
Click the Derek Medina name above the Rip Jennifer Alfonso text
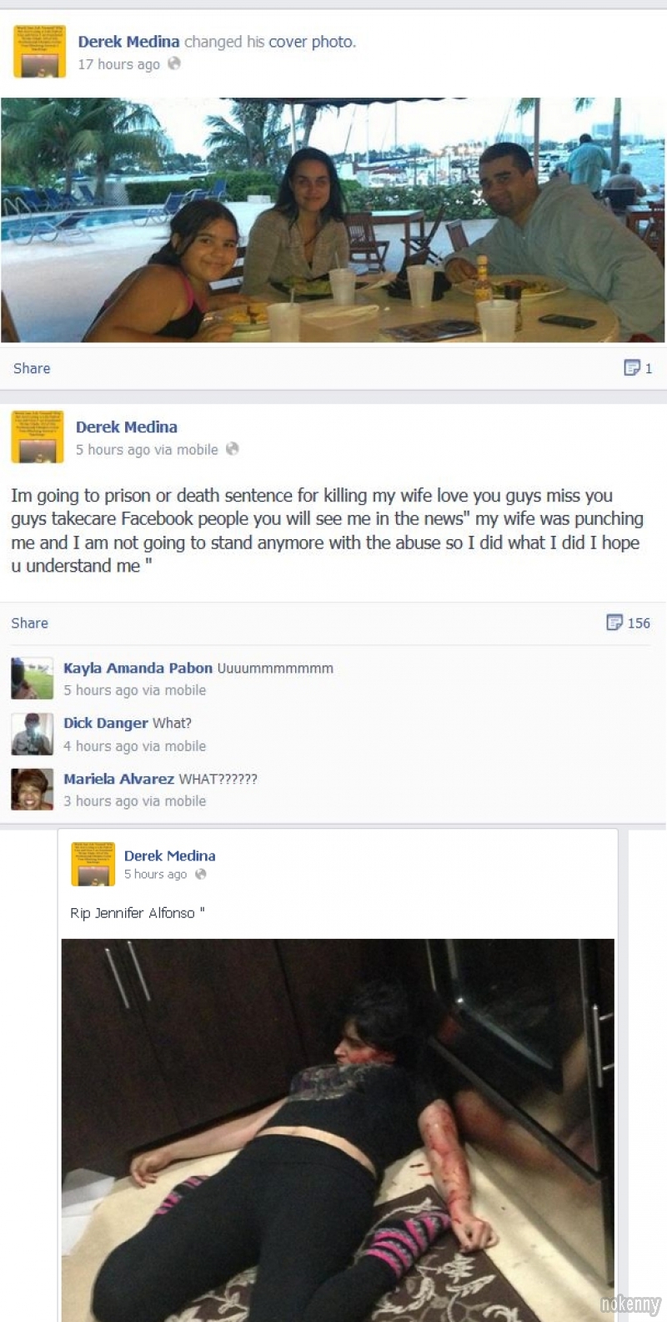(169, 855)
